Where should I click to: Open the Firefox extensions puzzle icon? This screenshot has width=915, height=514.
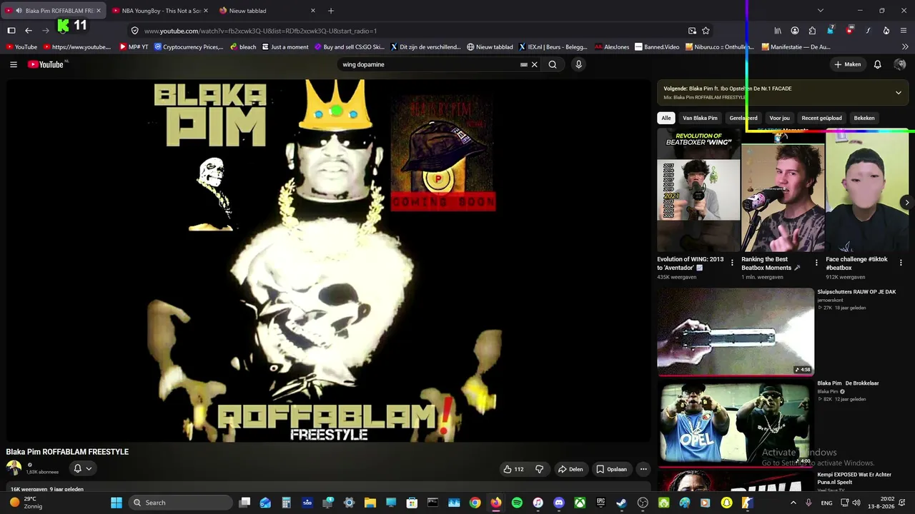(812, 31)
